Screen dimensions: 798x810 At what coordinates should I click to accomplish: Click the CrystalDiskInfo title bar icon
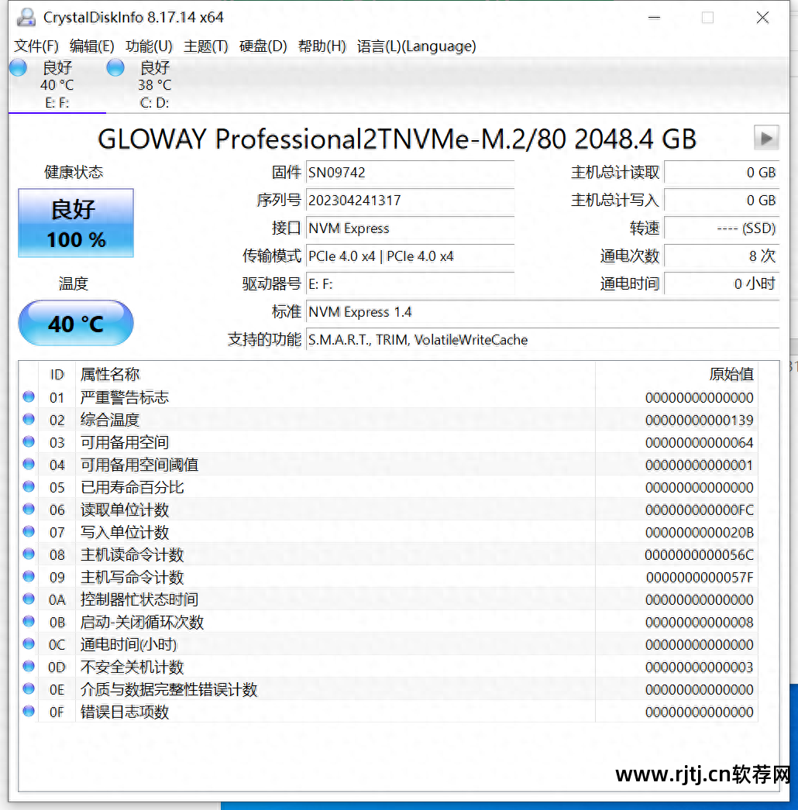25,16
